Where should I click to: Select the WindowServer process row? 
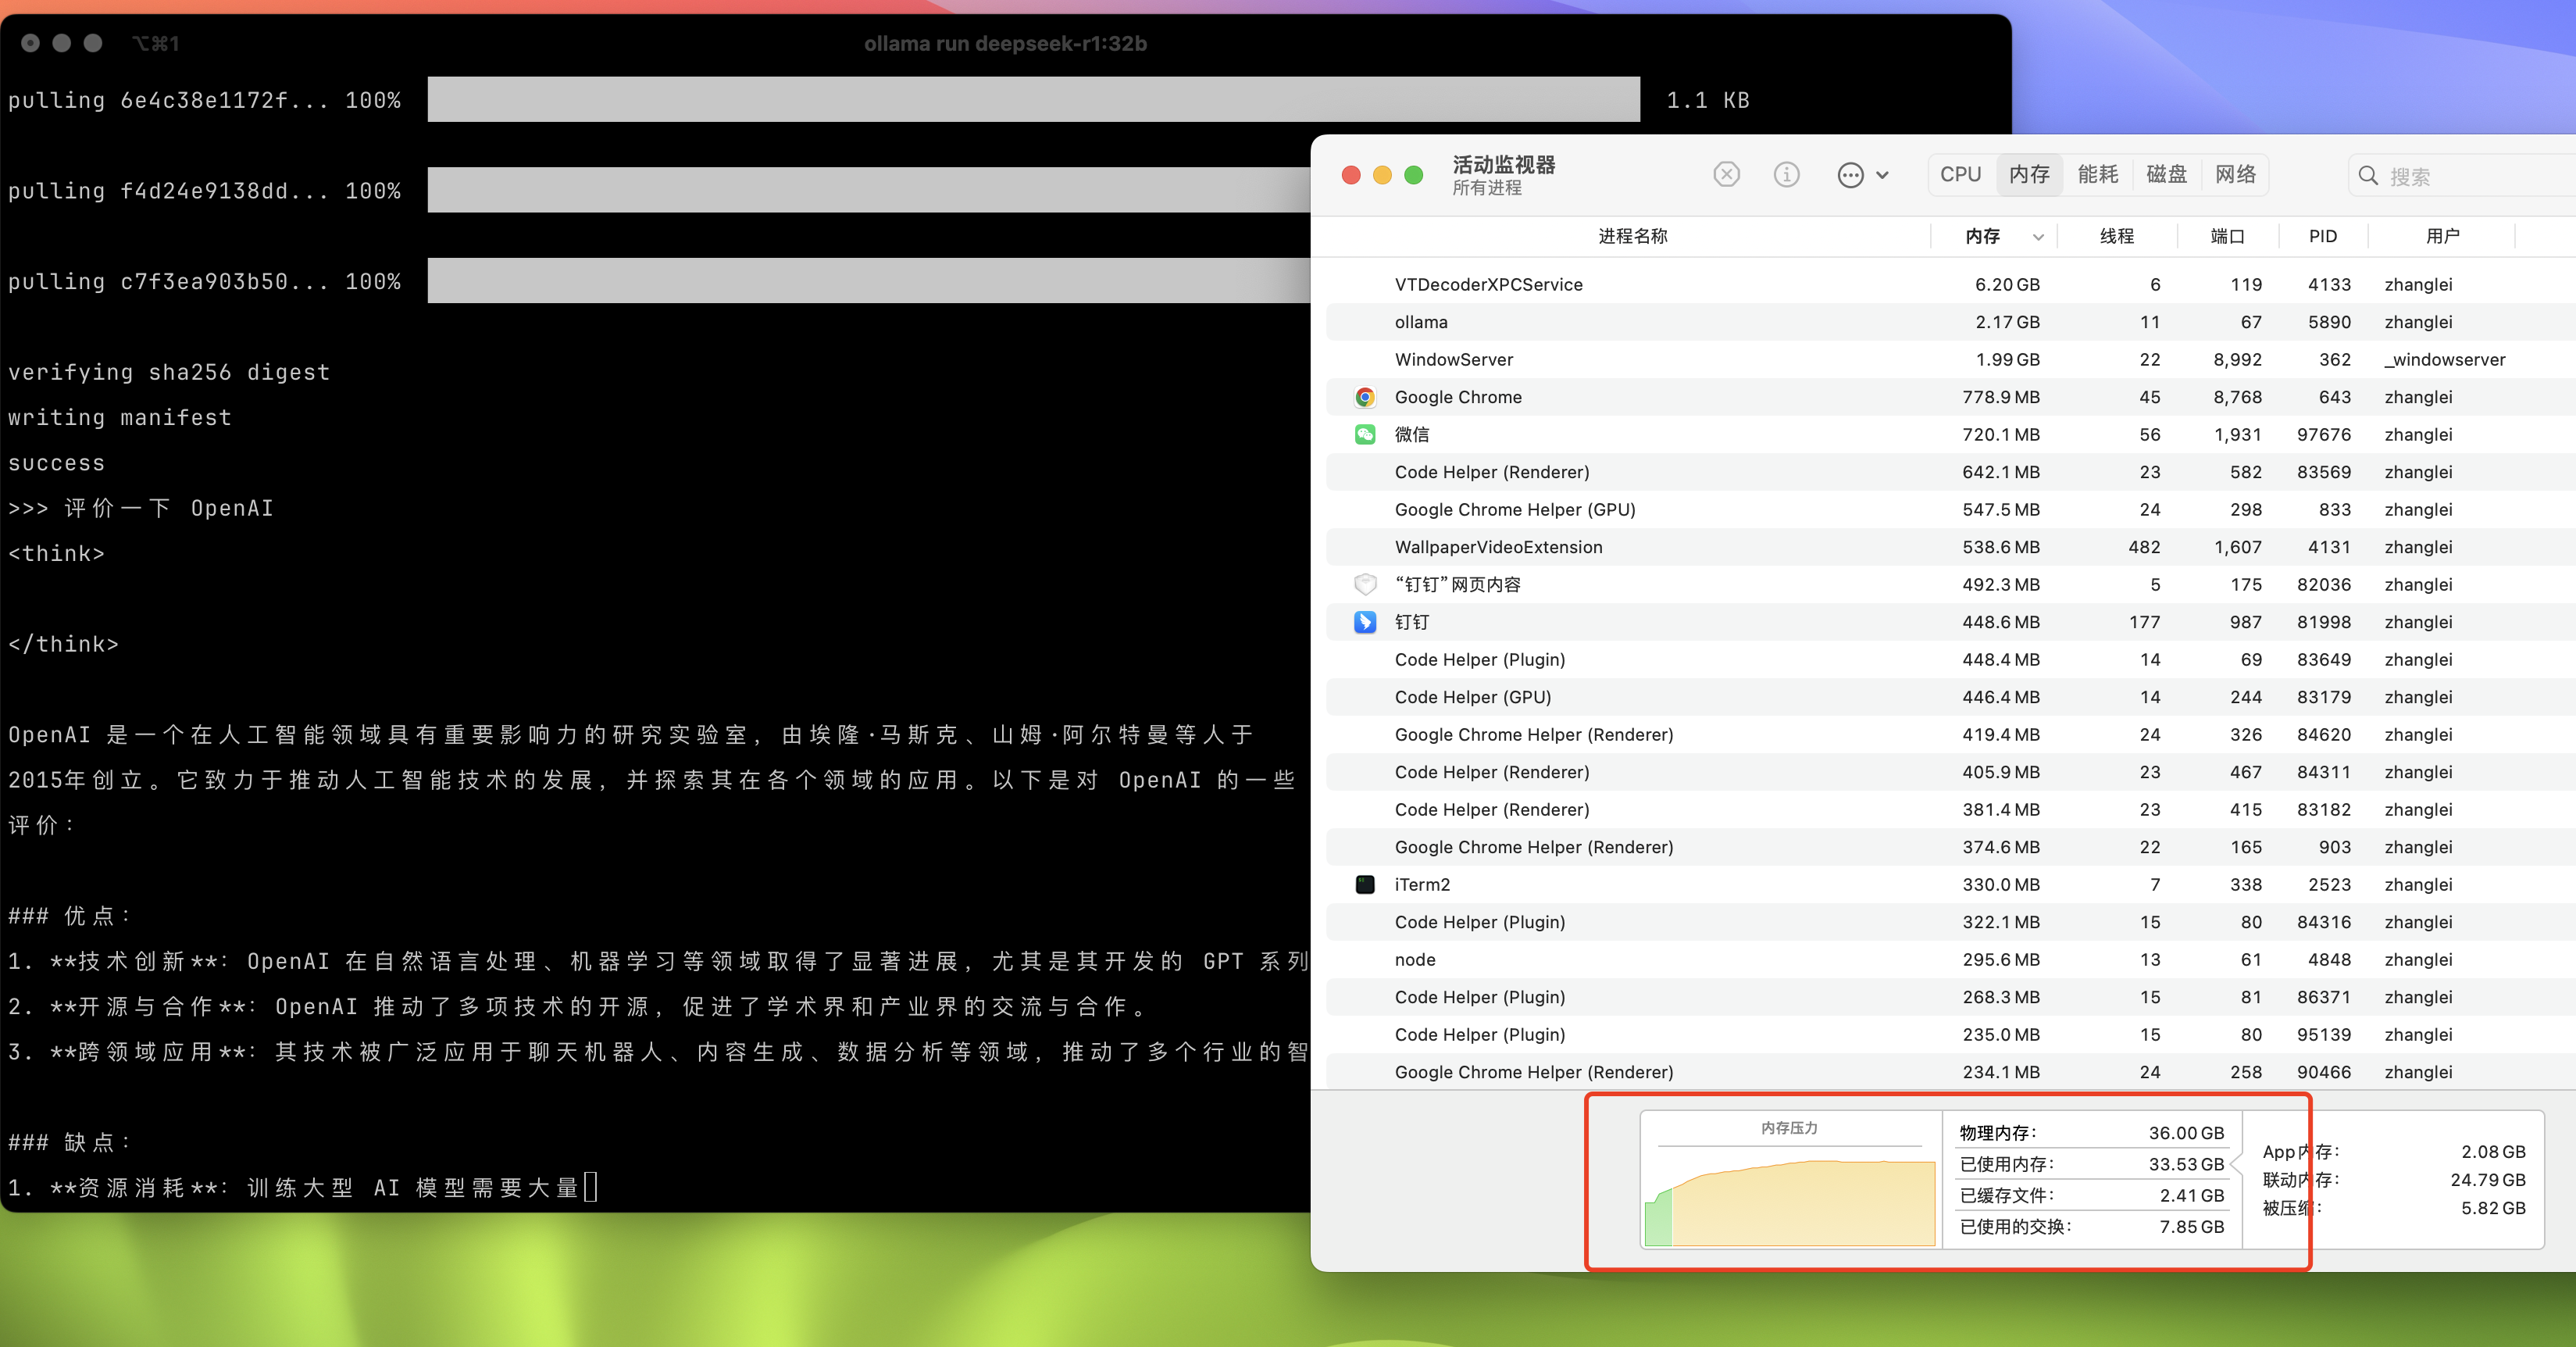tap(1950, 359)
